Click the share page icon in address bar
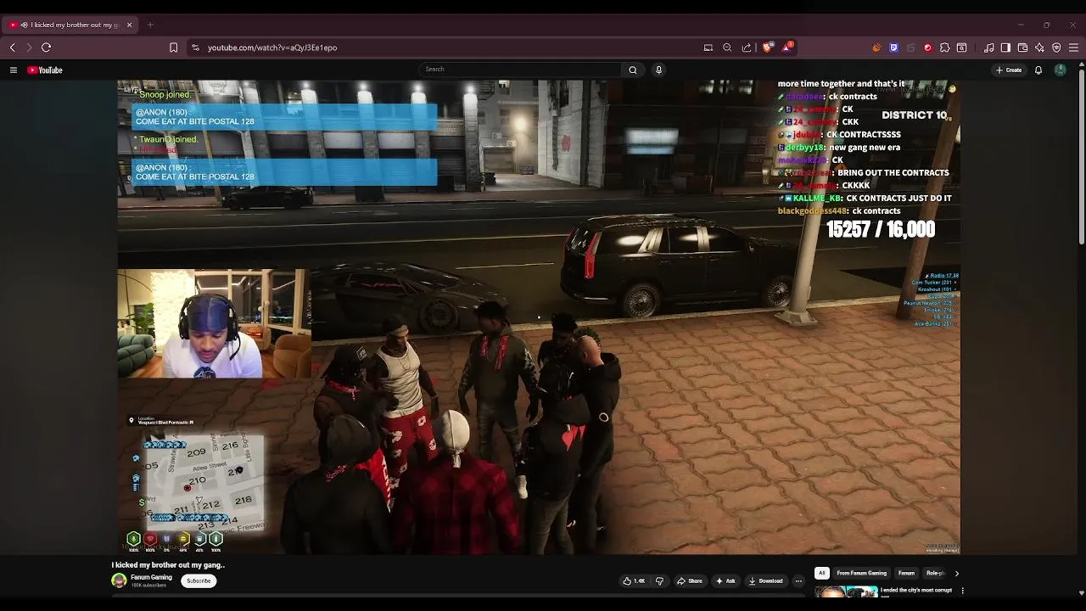Viewport: 1086px width, 611px height. pos(747,48)
